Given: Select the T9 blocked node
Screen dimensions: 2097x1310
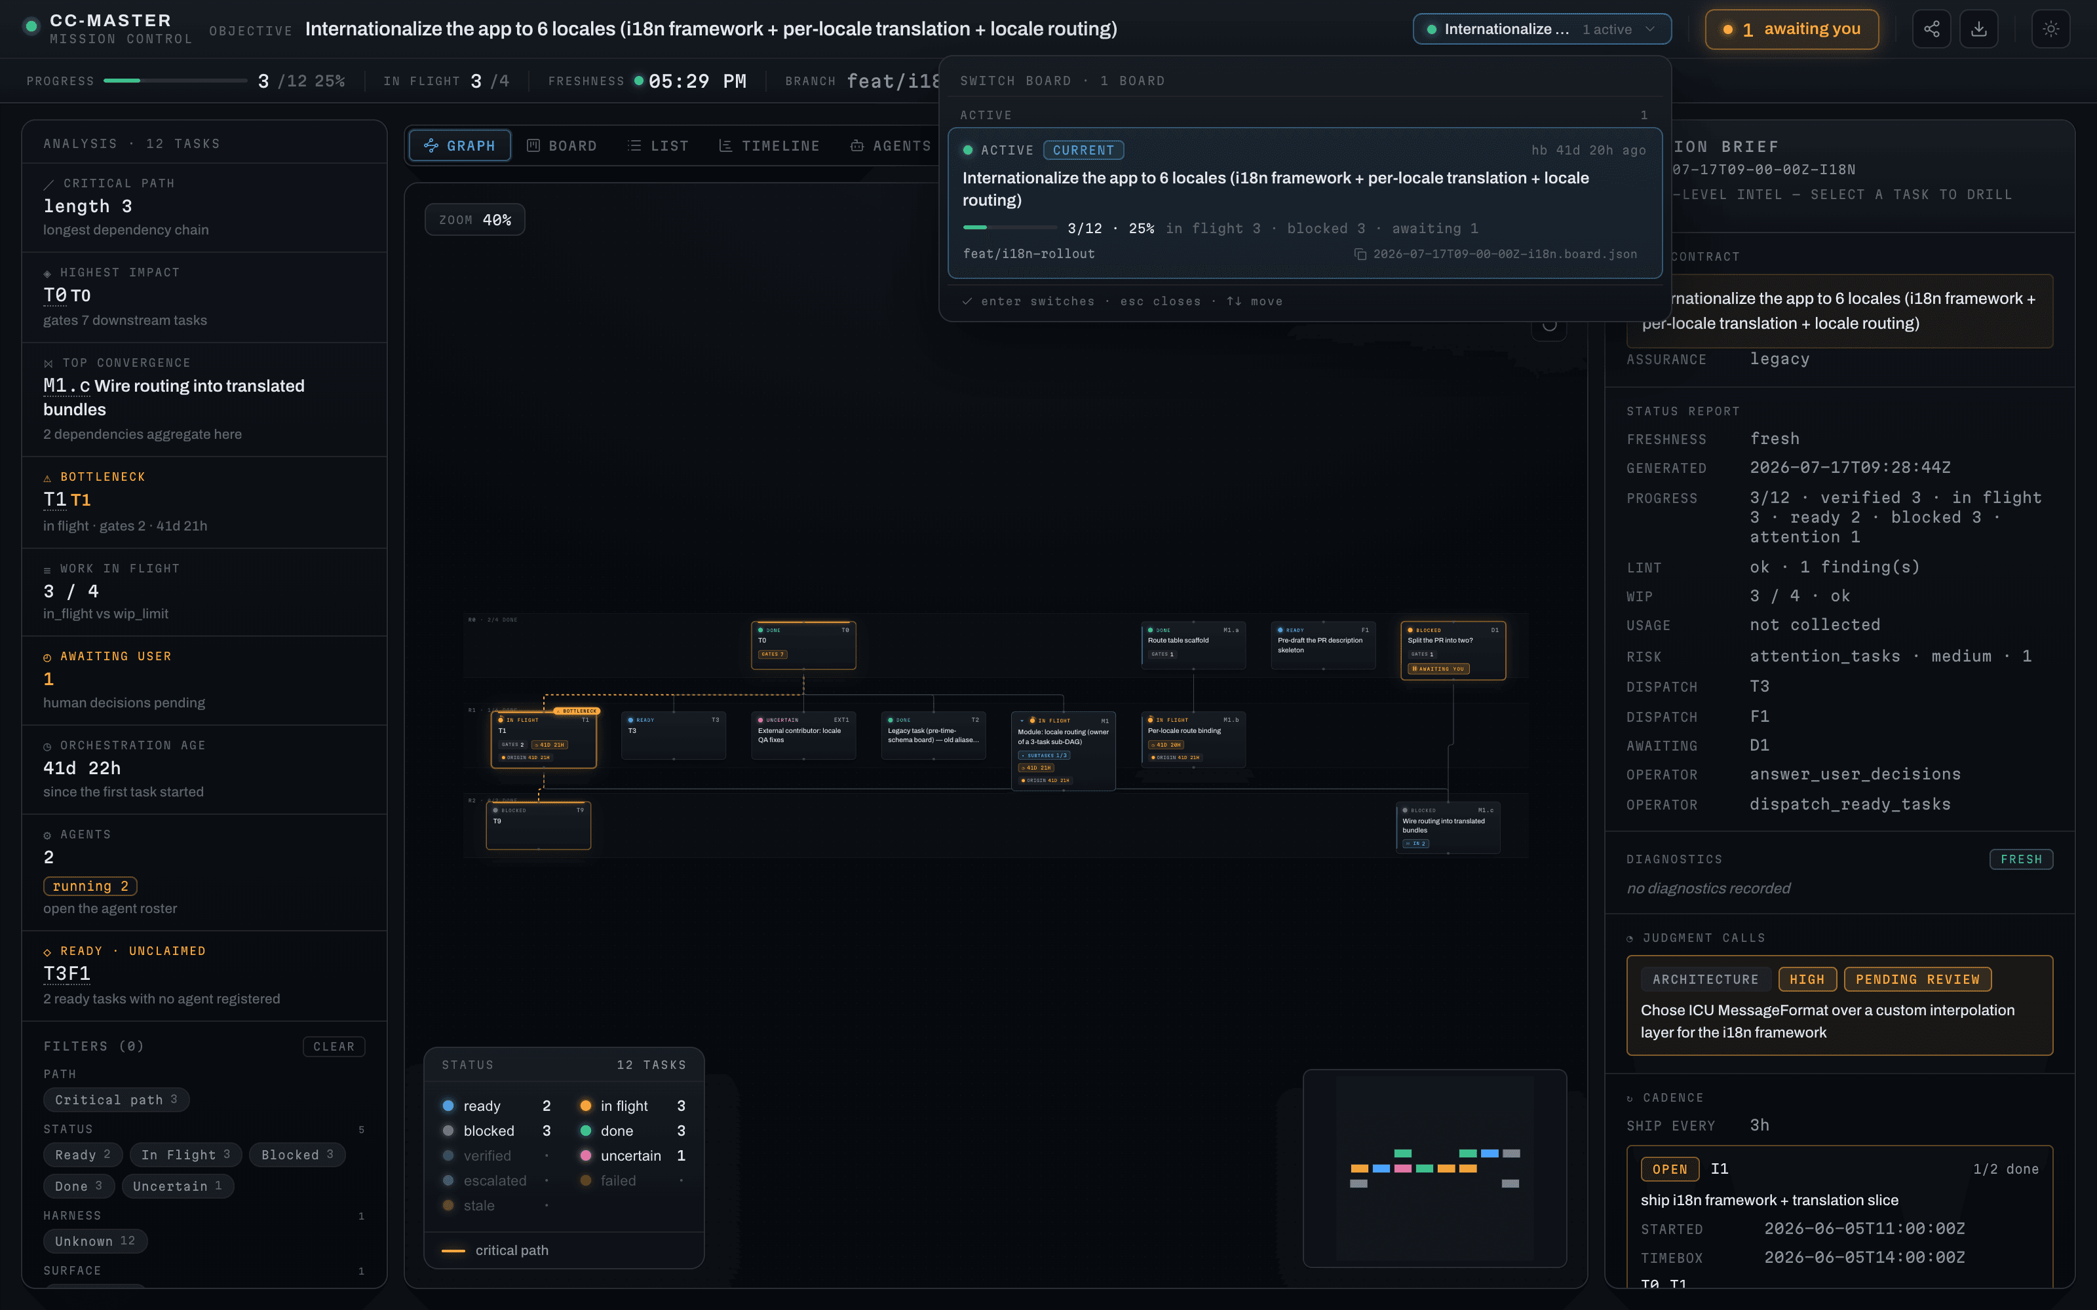Looking at the screenshot, I should [538, 826].
